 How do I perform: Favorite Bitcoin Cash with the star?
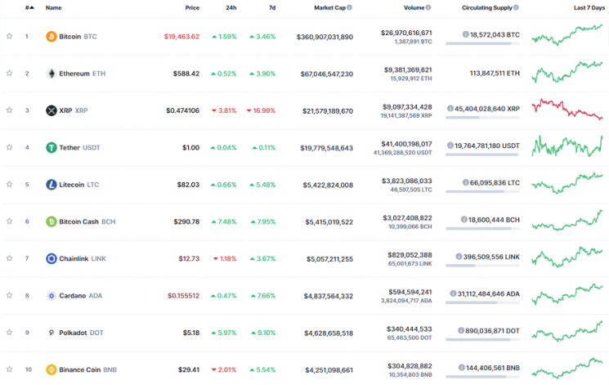click(x=9, y=221)
